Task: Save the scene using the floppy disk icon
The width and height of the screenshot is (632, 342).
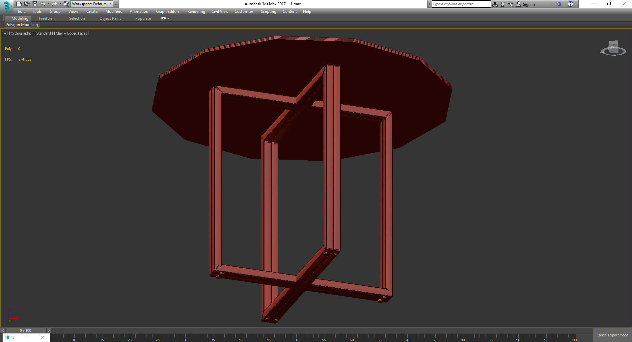Action: (35, 4)
